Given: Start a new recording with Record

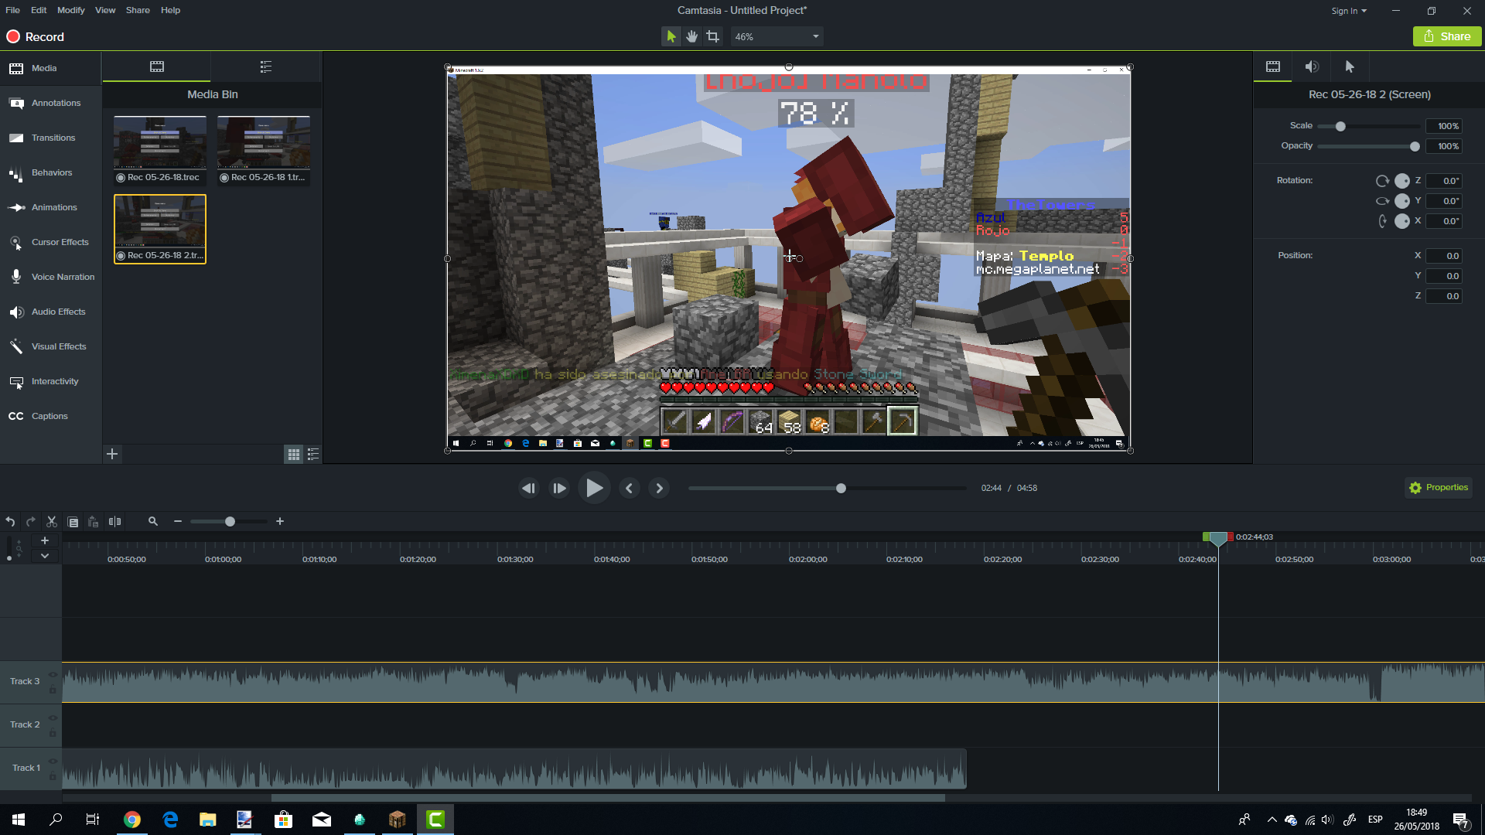Looking at the screenshot, I should [36, 36].
